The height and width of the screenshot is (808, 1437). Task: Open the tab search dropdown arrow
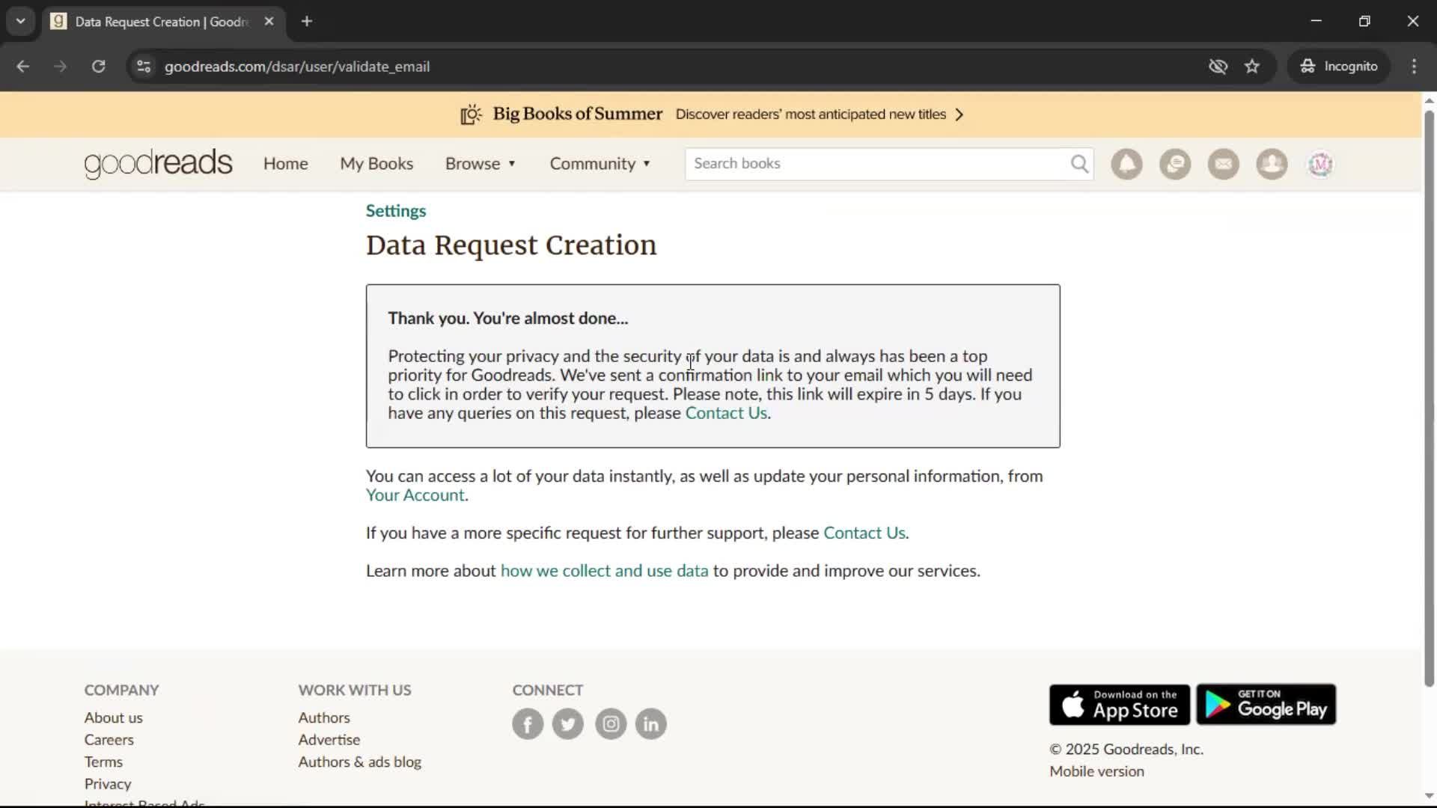20,22
